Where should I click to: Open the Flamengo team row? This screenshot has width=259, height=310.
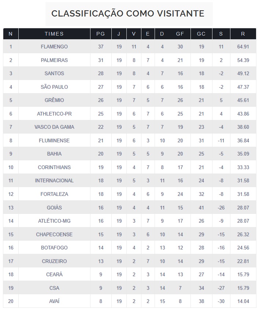click(54, 47)
